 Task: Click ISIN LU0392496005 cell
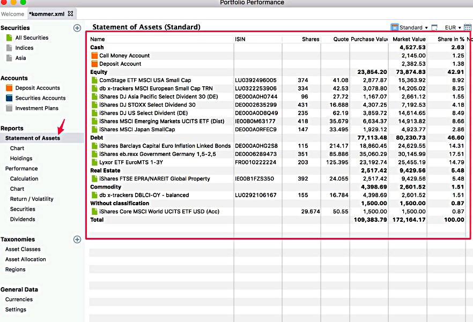(255, 80)
